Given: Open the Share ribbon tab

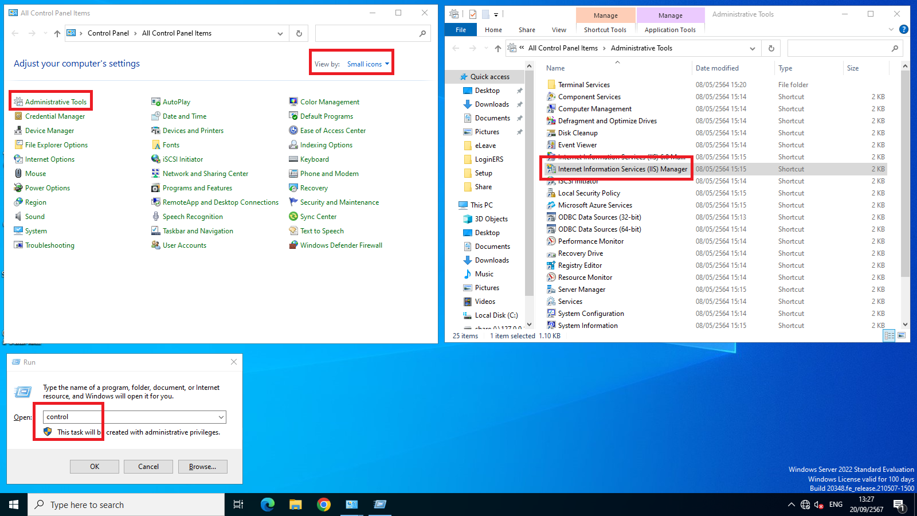Looking at the screenshot, I should tap(527, 30).
